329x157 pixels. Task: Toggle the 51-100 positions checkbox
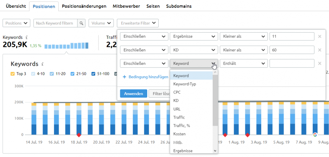coord(93,74)
